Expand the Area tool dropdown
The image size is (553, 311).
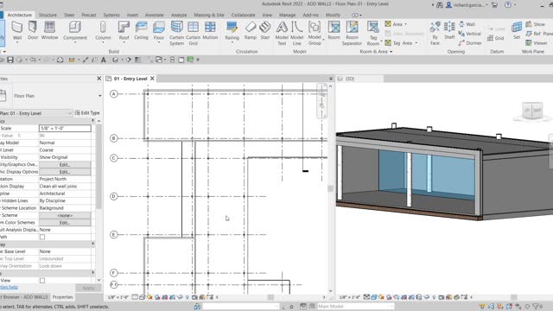pos(405,24)
